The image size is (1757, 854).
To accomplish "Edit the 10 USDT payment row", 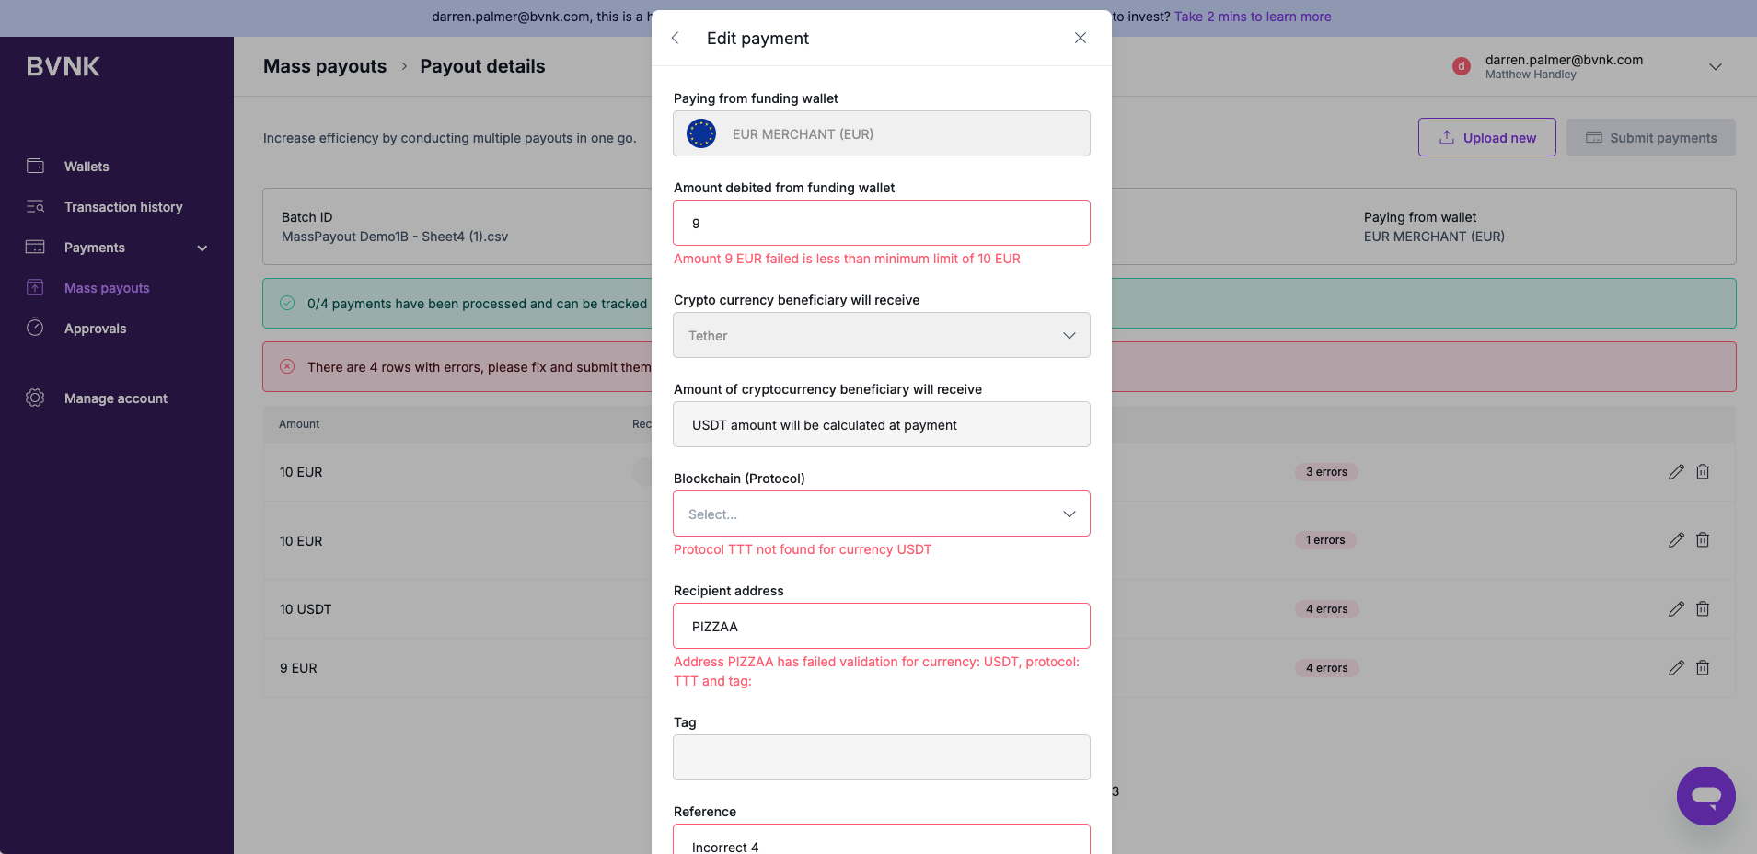I will click(x=1676, y=609).
